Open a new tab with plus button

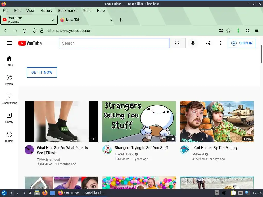pyautogui.click(x=120, y=20)
